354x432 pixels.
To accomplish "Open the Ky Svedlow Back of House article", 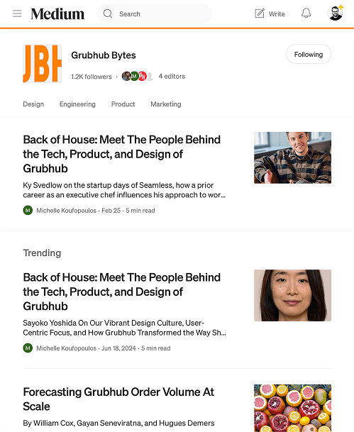I will pos(122,154).
